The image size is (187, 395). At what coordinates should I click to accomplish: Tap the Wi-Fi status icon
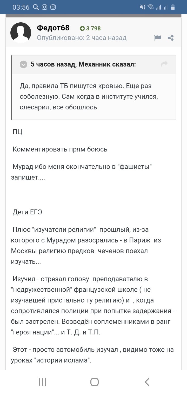tap(151, 7)
